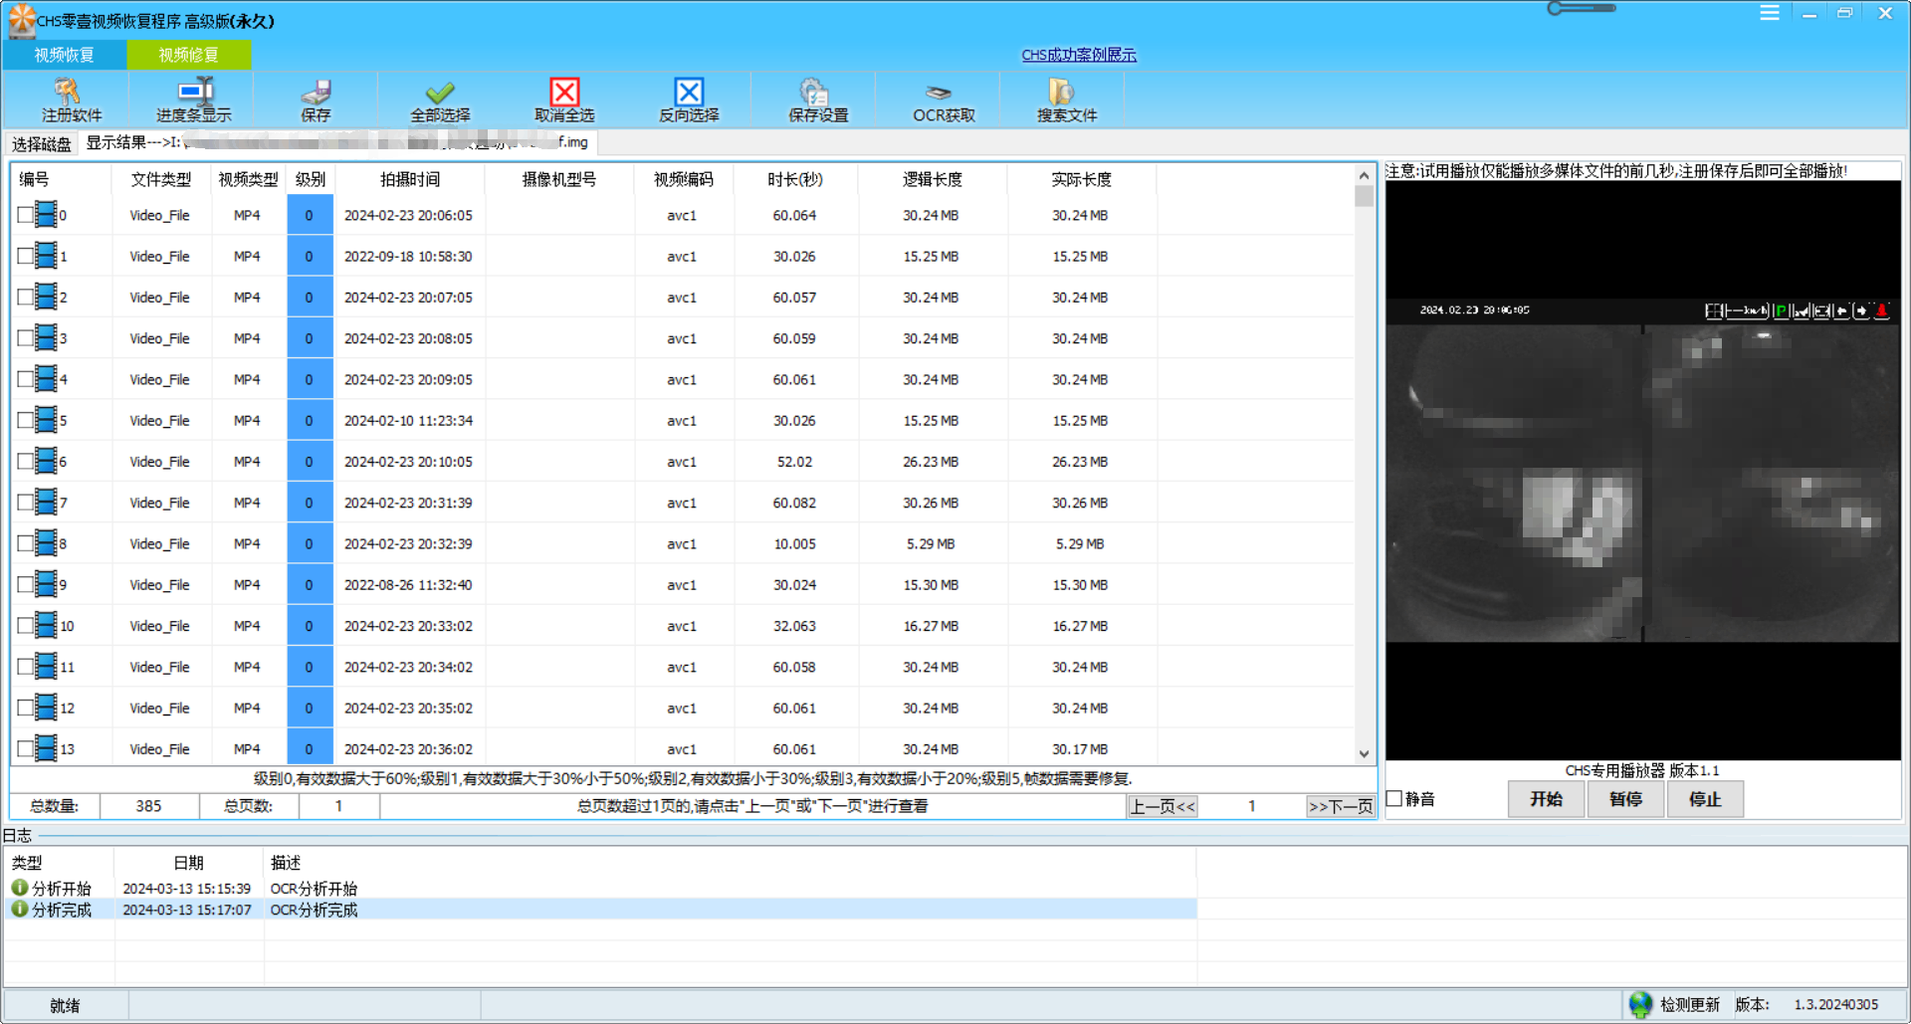
Task: Click the film icon of row 0
Action: click(x=45, y=214)
